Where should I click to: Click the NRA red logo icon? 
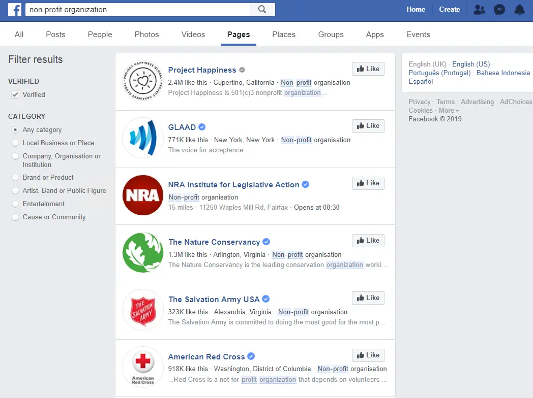point(143,195)
